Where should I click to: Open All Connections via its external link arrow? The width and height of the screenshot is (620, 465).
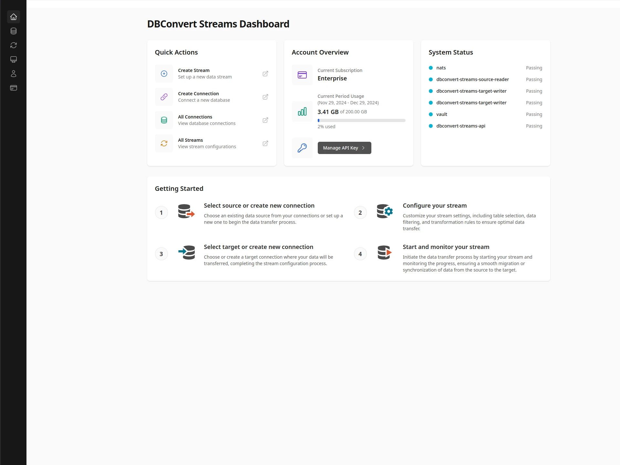[x=265, y=120]
